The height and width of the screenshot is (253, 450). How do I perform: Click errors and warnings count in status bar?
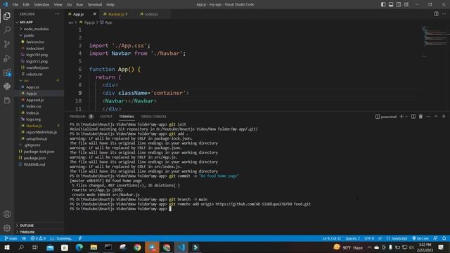coord(38,238)
